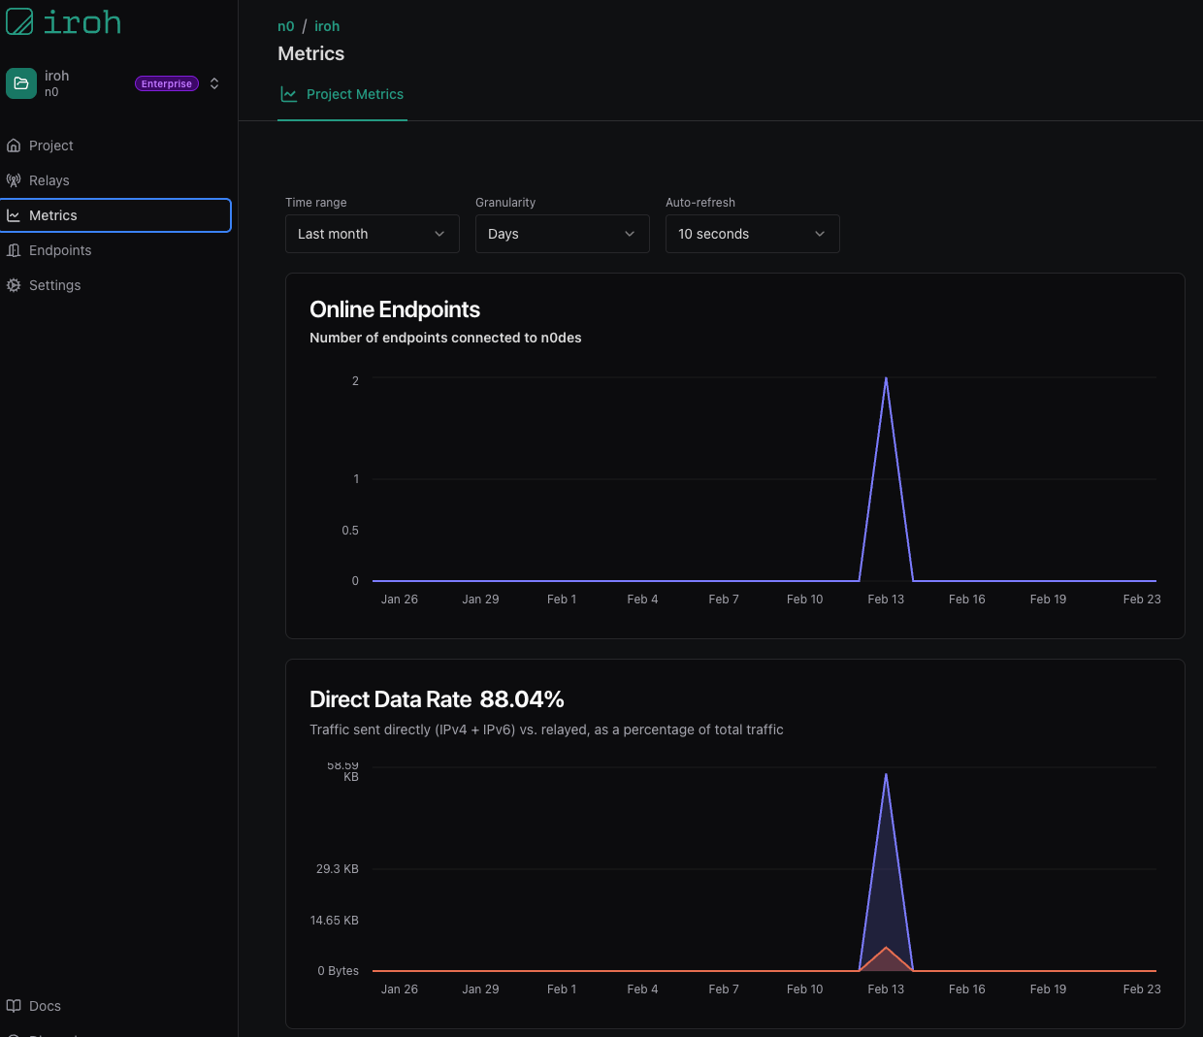Open Settings sidebar item

(115, 285)
